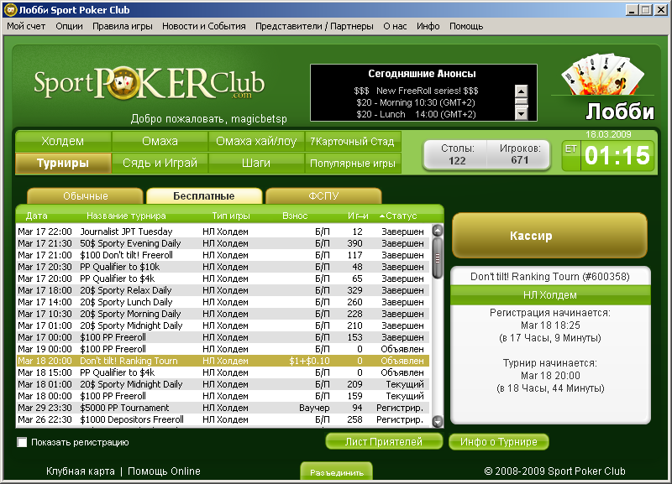Open the 'Представители / Партнеры' menu
This screenshot has height=484, width=672.
[x=314, y=26]
